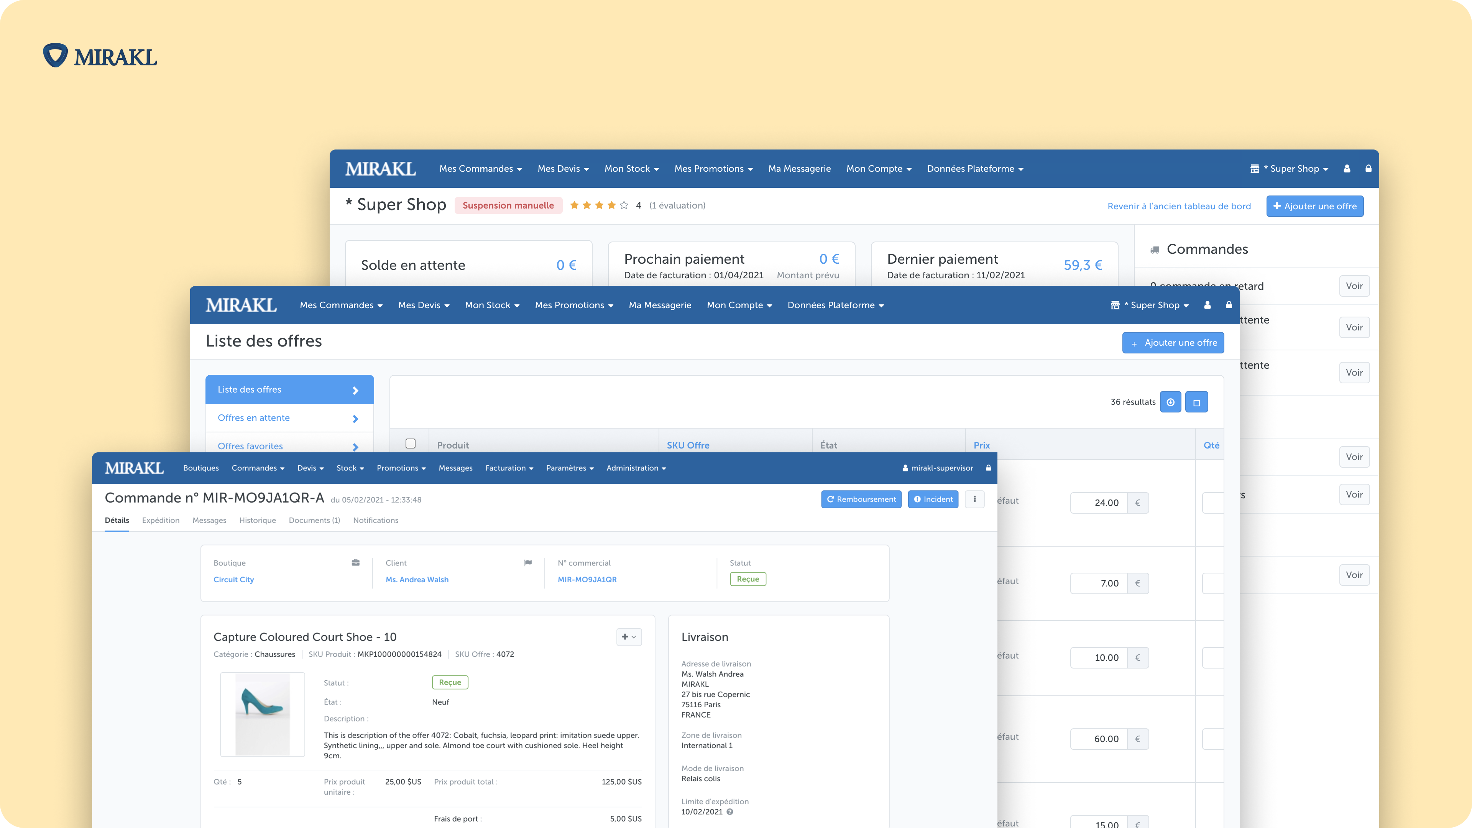This screenshot has width=1472, height=828.
Task: Click the help icon beside expedition date
Action: (730, 812)
